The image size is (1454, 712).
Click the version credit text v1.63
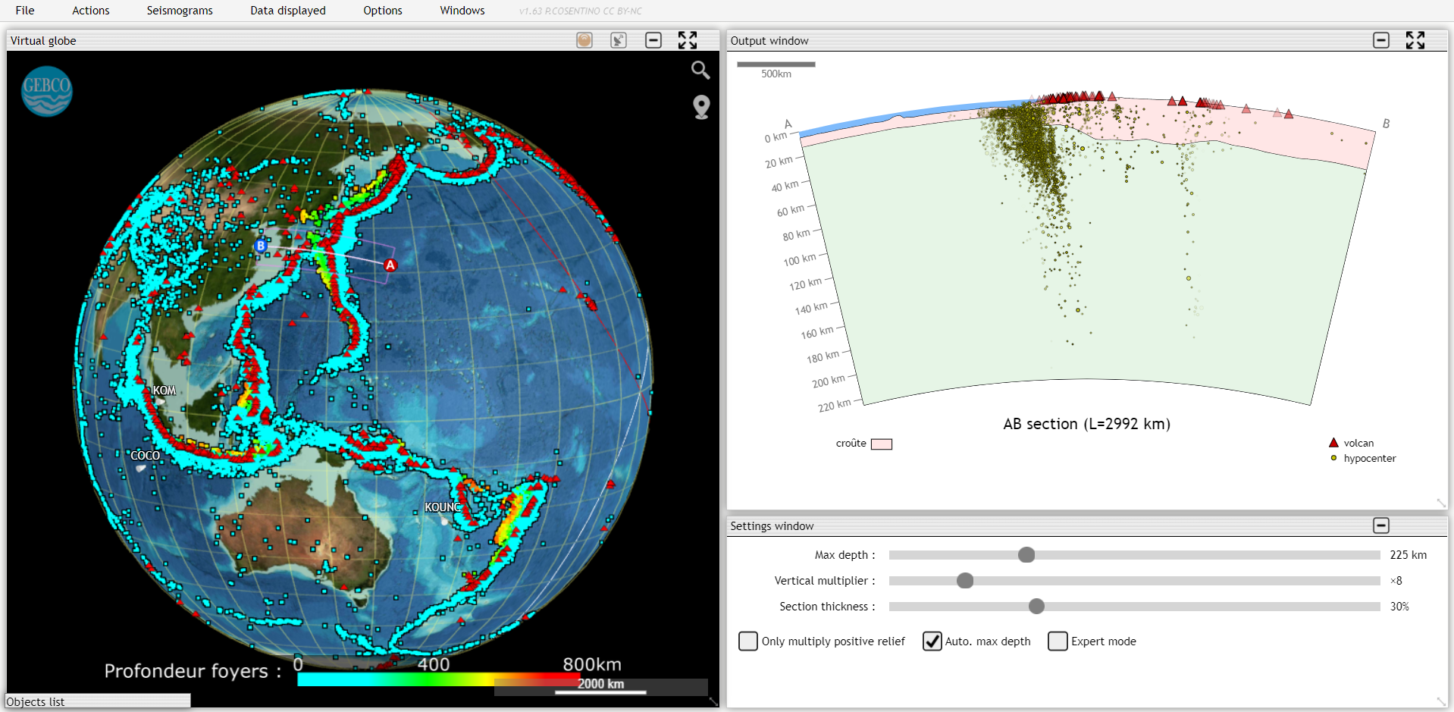click(x=581, y=11)
